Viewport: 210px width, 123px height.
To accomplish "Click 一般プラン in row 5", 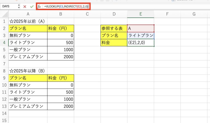I will 28,50.
